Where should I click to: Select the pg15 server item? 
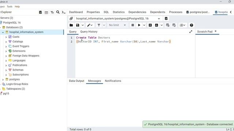point(6,94)
